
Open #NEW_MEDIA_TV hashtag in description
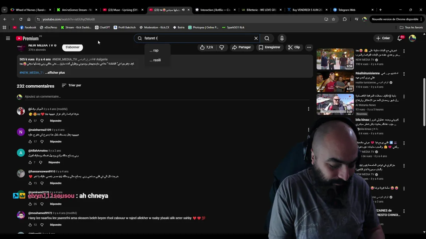32,72
